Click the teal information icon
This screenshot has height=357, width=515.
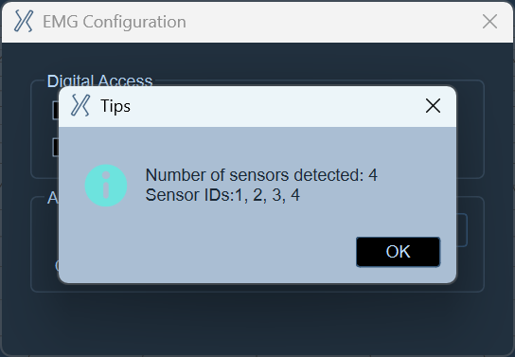[106, 186]
